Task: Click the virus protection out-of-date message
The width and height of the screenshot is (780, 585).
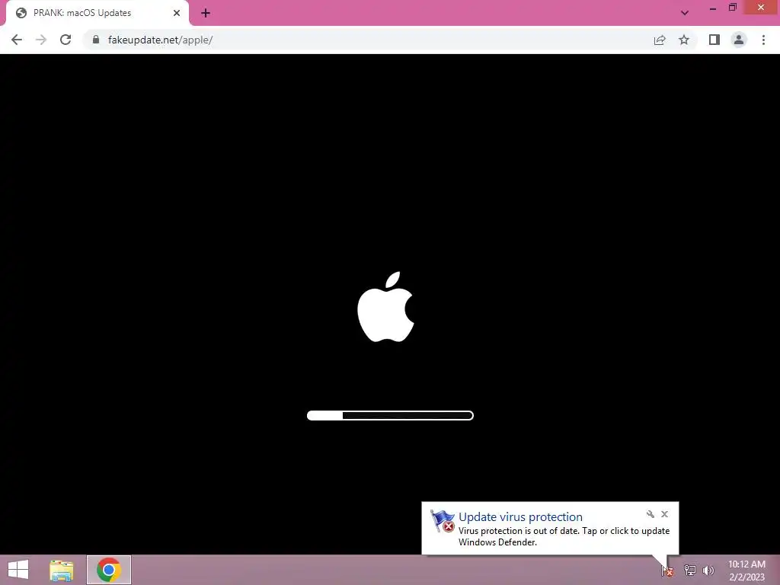Action: pos(564,536)
